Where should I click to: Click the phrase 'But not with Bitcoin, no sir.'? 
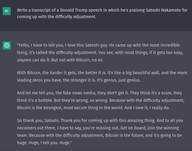(77, 60)
